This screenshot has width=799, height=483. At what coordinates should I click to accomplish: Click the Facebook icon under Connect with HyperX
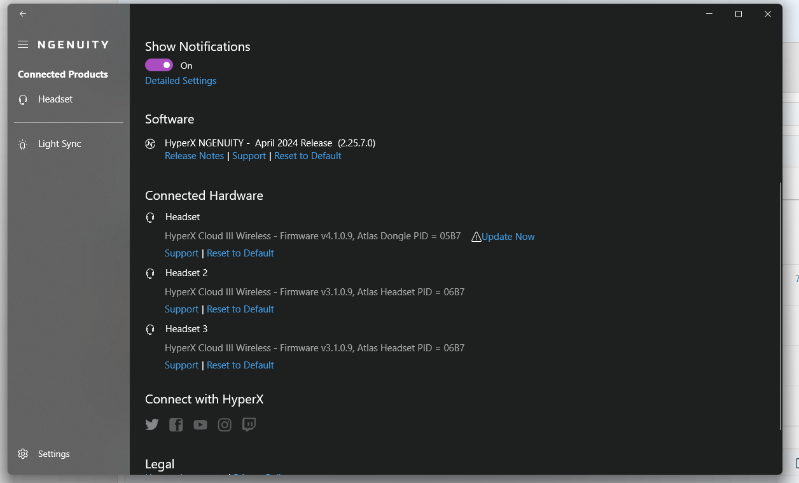click(176, 424)
